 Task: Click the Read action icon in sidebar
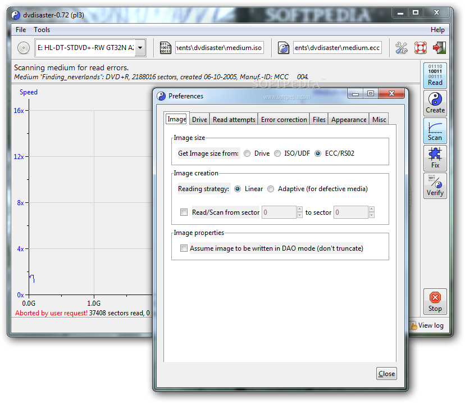[435, 75]
